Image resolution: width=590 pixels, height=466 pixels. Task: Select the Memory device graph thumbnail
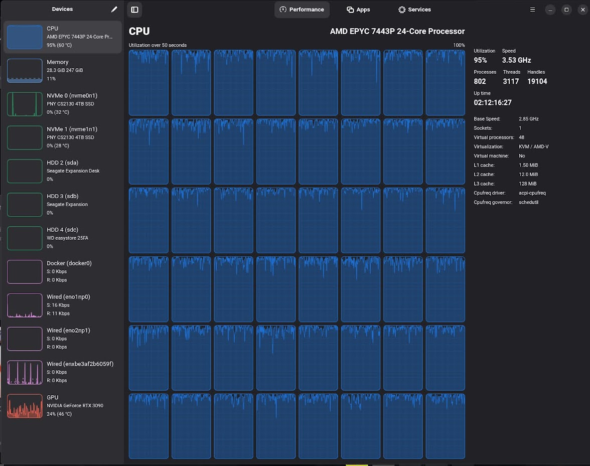pos(25,71)
